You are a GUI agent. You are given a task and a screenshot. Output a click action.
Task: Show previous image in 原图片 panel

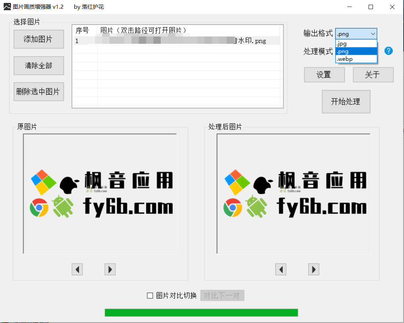[x=77, y=269]
